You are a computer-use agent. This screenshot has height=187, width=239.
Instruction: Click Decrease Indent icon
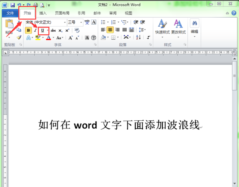136,22
